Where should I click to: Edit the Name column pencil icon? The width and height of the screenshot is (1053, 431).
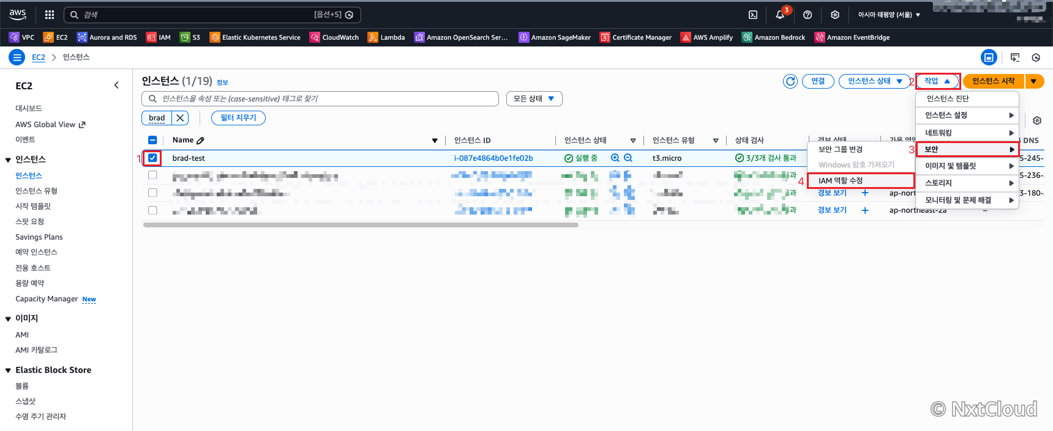click(x=200, y=141)
